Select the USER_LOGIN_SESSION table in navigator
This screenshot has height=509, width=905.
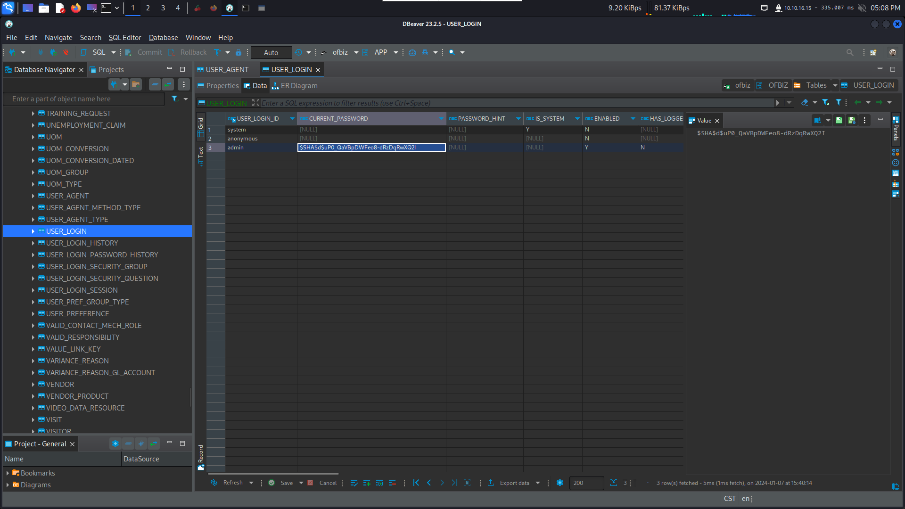point(82,290)
